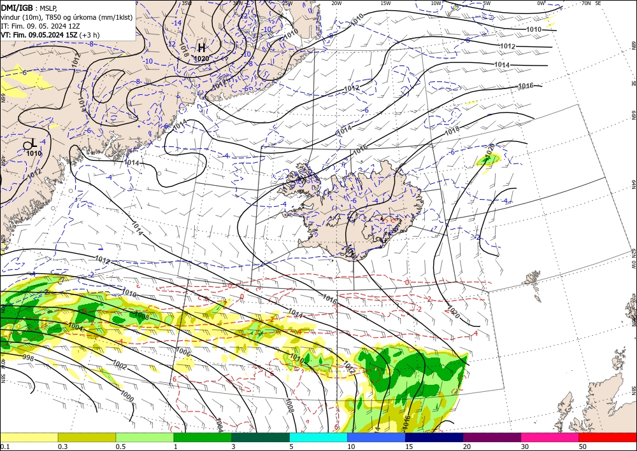Click the '1006' isobar label
637x451 pixels.
183,352
